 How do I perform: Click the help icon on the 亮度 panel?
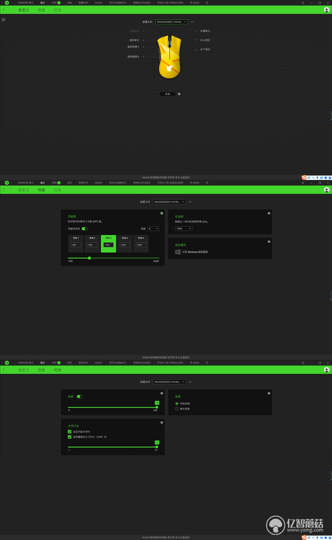click(x=162, y=393)
